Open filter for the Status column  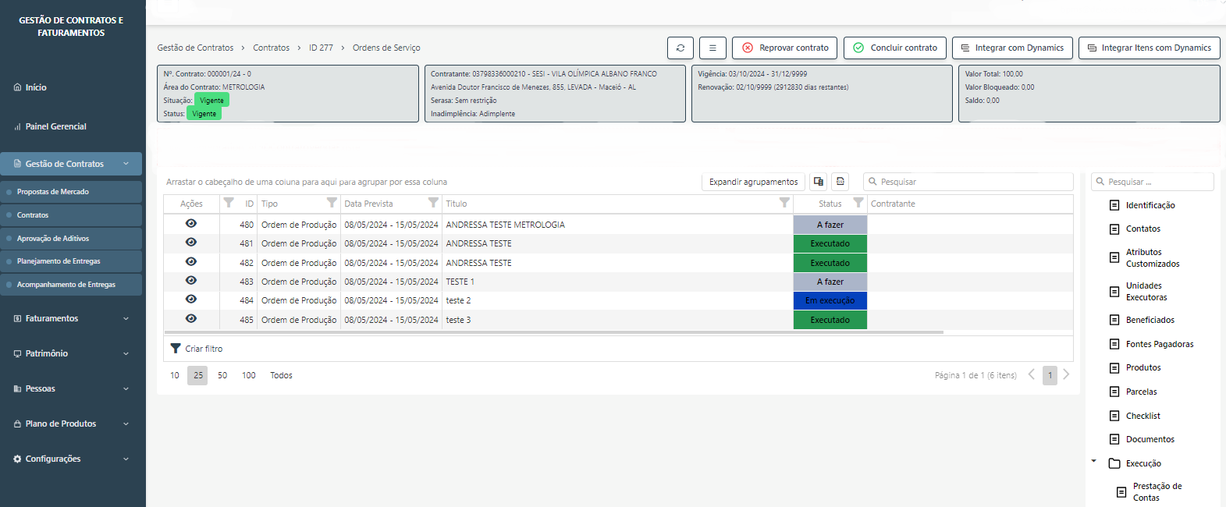[x=858, y=203]
